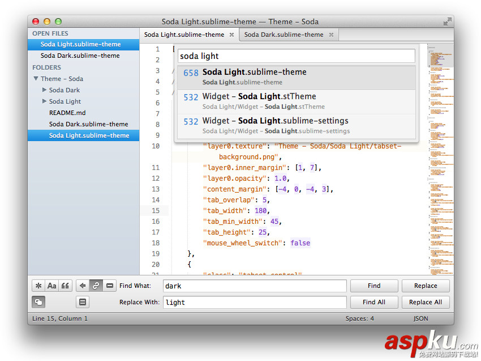Select Soda Light.sublime-theme in folder tree
The height and width of the screenshot is (361, 481).
pyautogui.click(x=83, y=135)
